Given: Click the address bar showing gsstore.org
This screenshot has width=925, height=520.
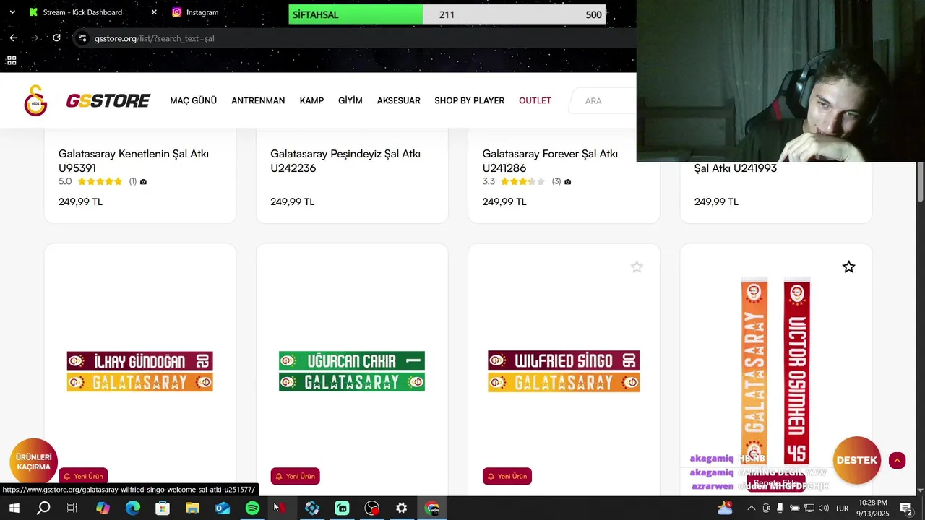Looking at the screenshot, I should (x=354, y=38).
